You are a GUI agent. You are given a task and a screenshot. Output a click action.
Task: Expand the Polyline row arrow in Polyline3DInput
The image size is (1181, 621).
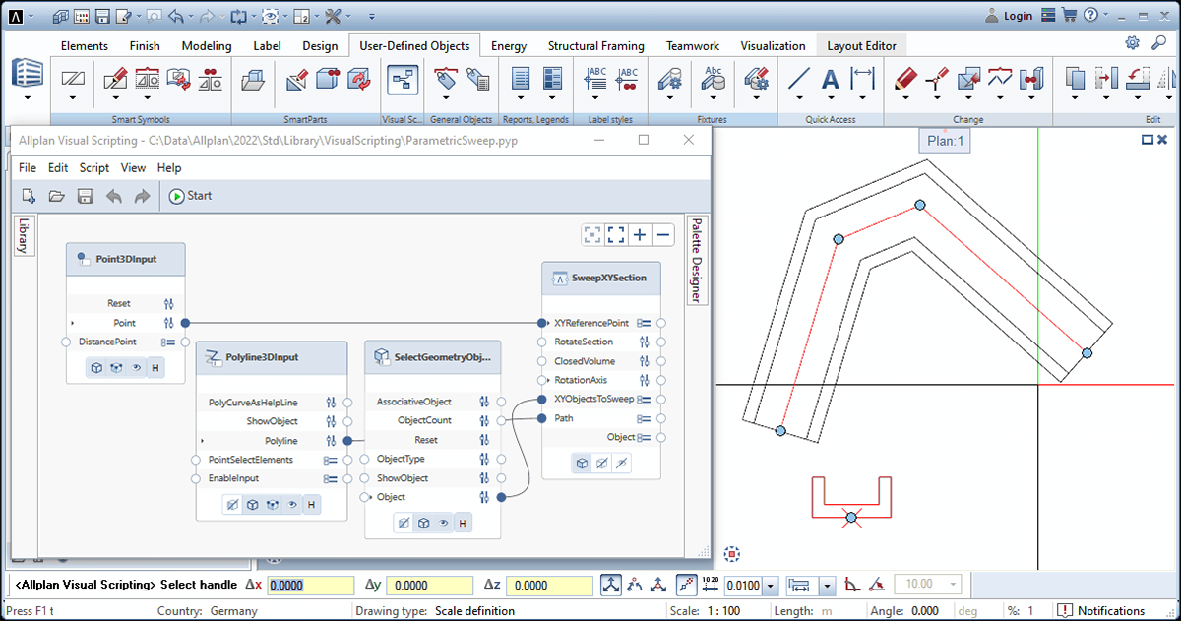tap(203, 441)
